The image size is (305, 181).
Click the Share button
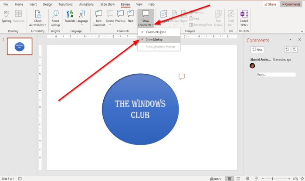pyautogui.click(x=271, y=4)
